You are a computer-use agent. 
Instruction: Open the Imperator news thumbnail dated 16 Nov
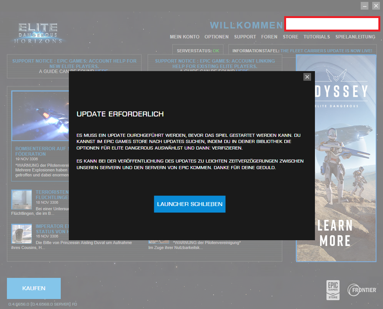click(22, 234)
